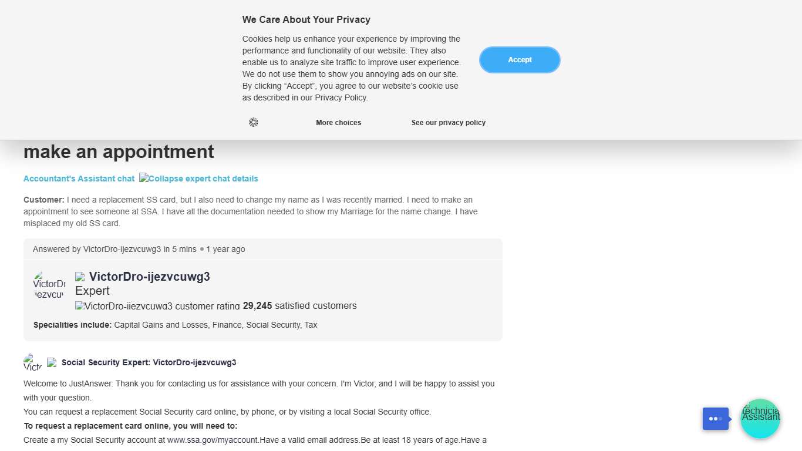Click the badge icon beside VictorDro's name heading
Viewport: 802px width, 451px height.
tap(80, 277)
